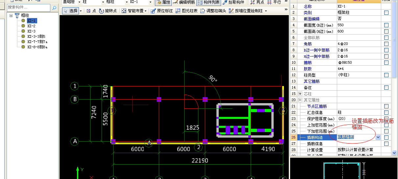Toggle the 属性 properties panel button
Image resolution: width=398 pixels, height=179 pixels.
pyautogui.click(x=163, y=2)
